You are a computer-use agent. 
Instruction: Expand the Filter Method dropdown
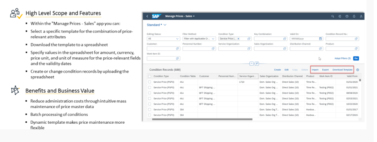213,39
